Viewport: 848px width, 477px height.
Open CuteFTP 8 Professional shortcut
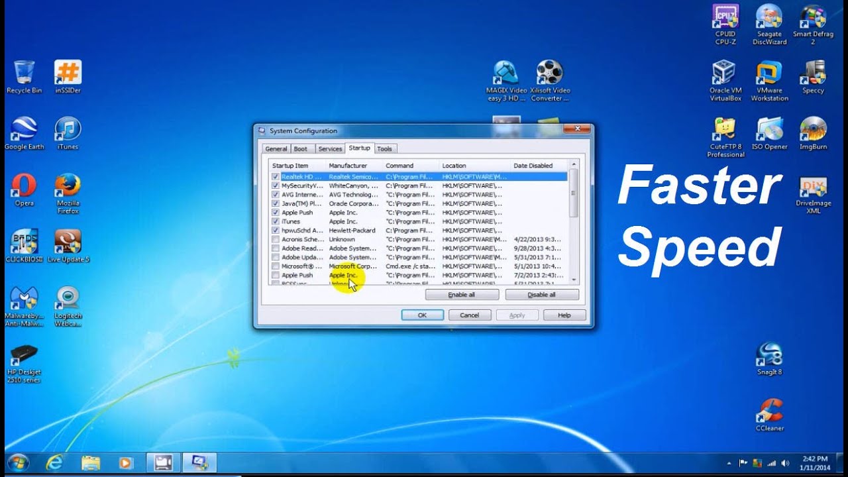click(725, 137)
